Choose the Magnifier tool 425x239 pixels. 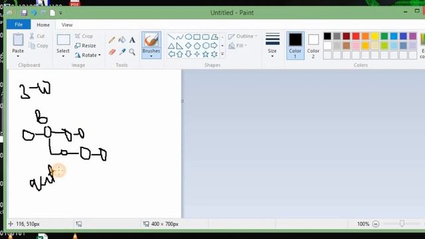tap(132, 52)
